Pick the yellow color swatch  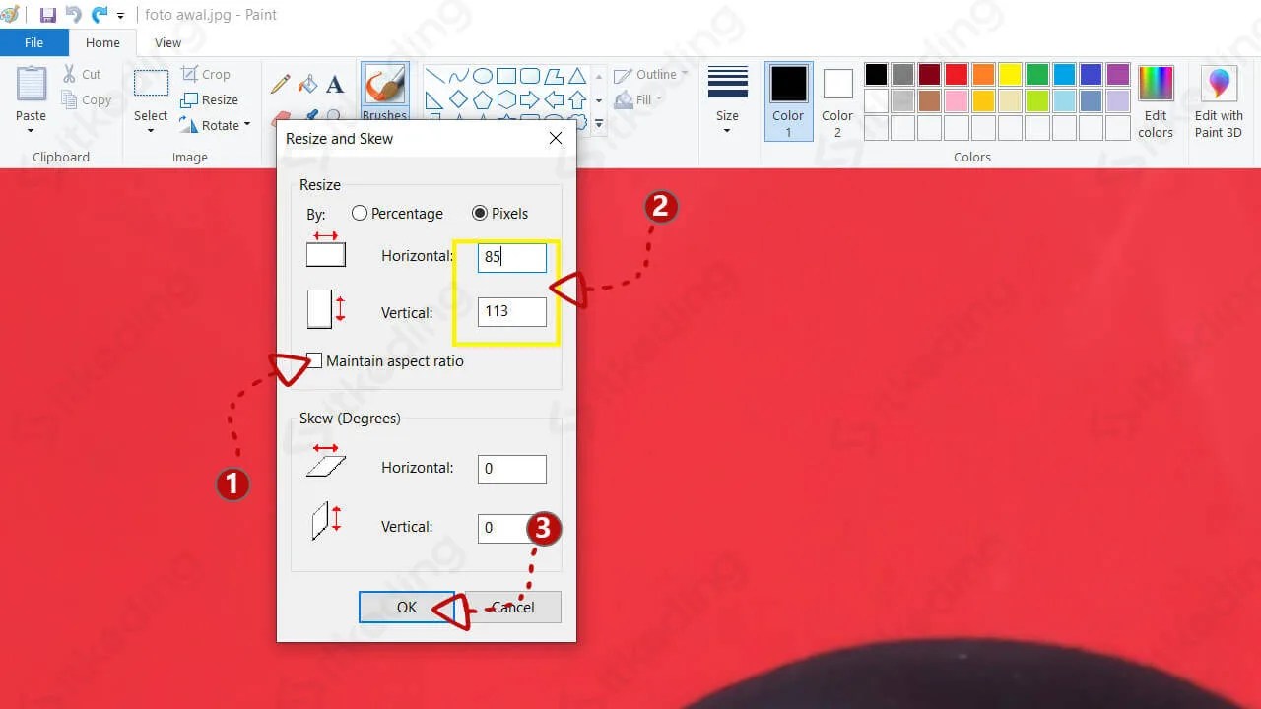point(1010,75)
